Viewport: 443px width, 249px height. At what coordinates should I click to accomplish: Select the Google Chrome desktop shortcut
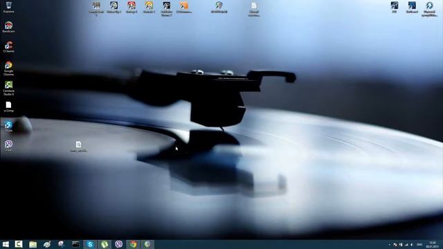point(8,68)
